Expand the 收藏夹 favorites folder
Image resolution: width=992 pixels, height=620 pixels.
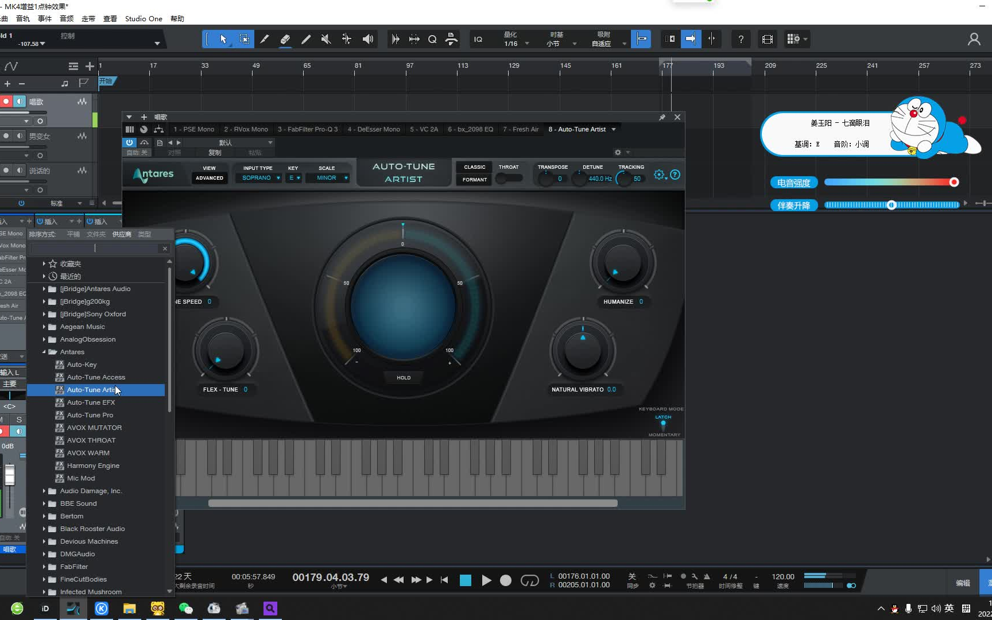pos(44,263)
